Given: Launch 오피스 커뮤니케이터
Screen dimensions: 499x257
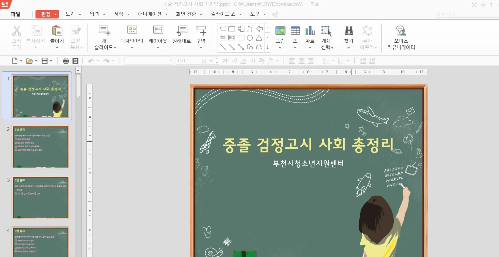Looking at the screenshot, I should 401,31.
